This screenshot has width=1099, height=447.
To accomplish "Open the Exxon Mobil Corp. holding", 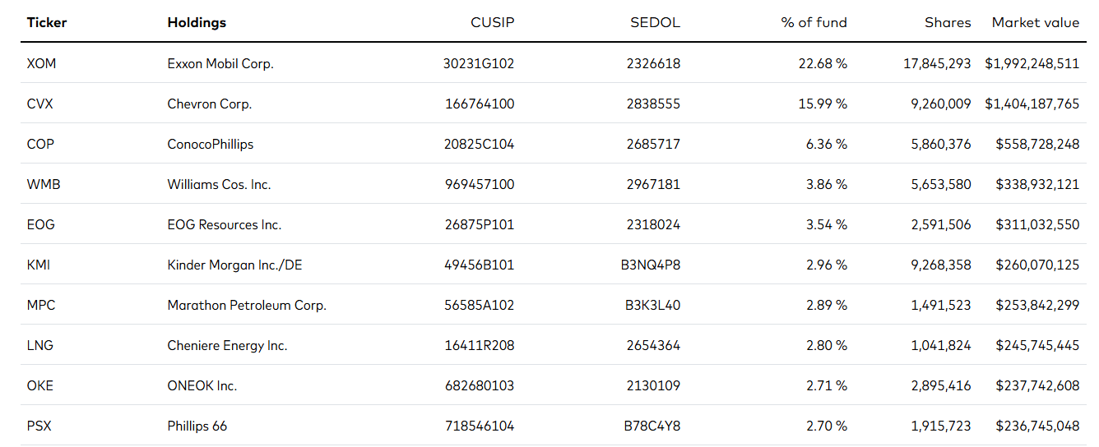I will click(220, 63).
